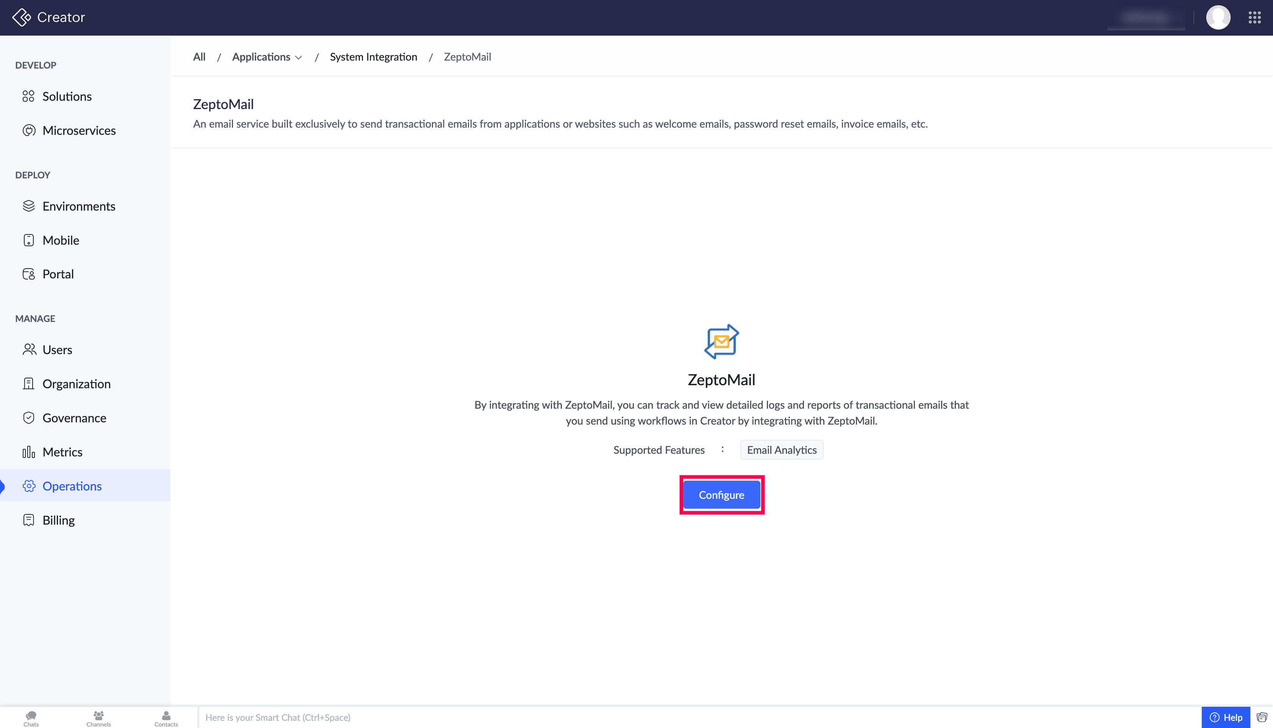Click the All breadcrumb link
Viewport: 1273px width, 728px height.
click(199, 57)
